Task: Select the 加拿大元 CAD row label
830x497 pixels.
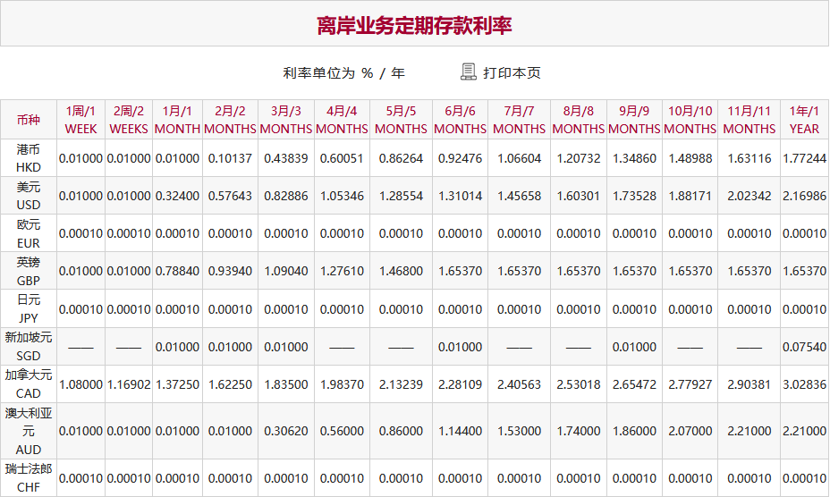Action: coord(29,383)
